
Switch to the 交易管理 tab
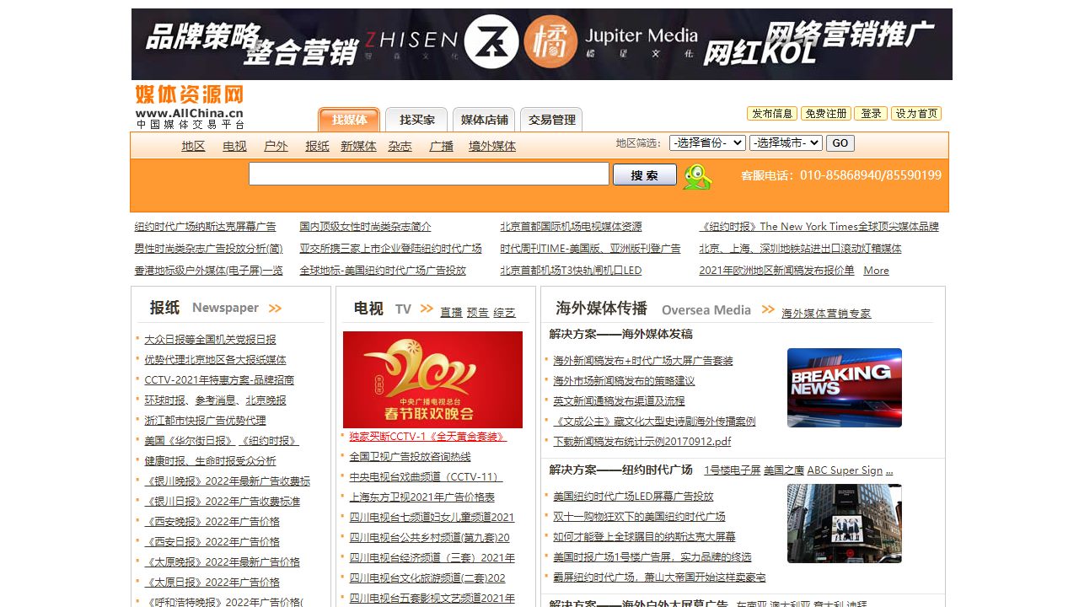click(552, 119)
